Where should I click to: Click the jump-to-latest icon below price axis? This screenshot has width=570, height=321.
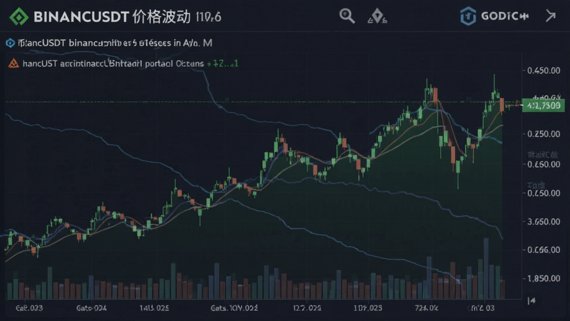coord(532,300)
